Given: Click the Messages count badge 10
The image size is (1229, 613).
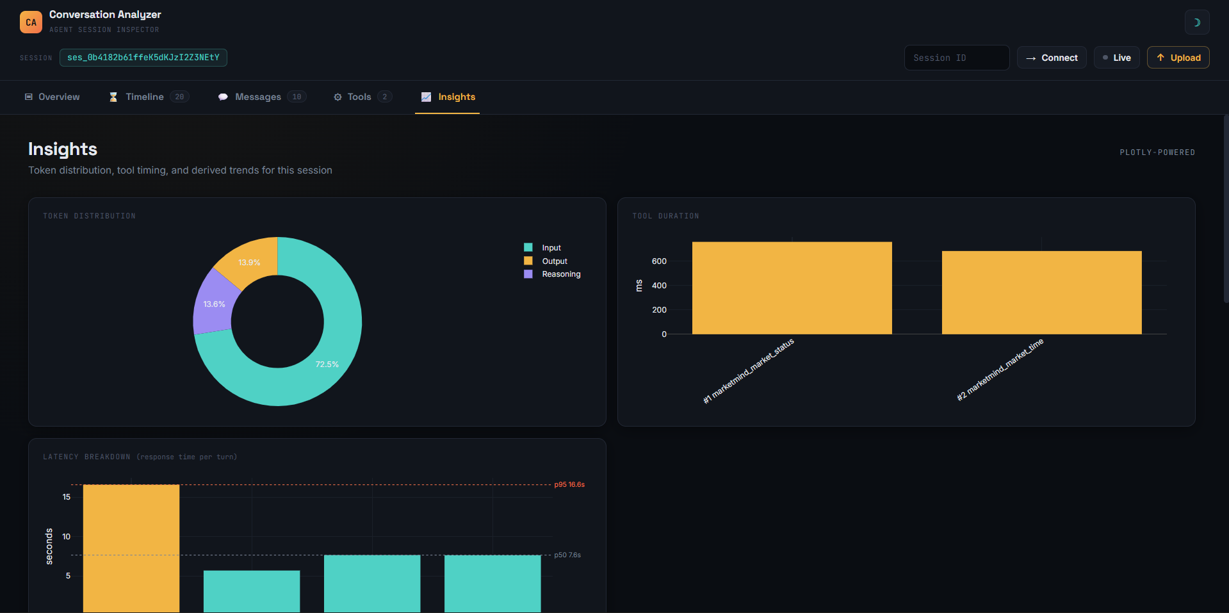Looking at the screenshot, I should point(297,97).
